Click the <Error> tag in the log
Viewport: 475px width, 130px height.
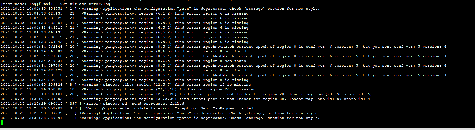pos(92,104)
